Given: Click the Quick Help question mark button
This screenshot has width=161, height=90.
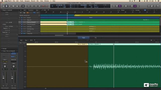Looking at the screenshot, I should (13, 6).
